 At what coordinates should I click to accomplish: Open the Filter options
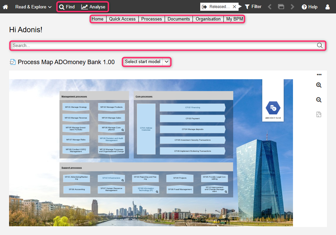point(253,7)
